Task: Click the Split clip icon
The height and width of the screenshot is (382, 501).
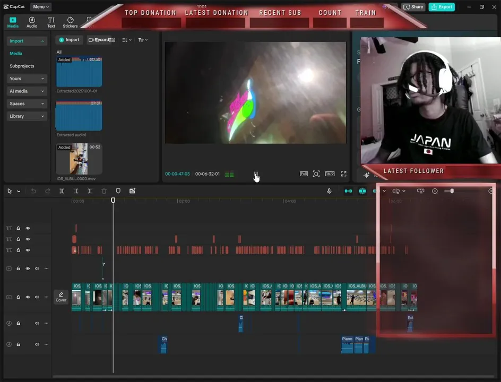Action: pos(62,191)
